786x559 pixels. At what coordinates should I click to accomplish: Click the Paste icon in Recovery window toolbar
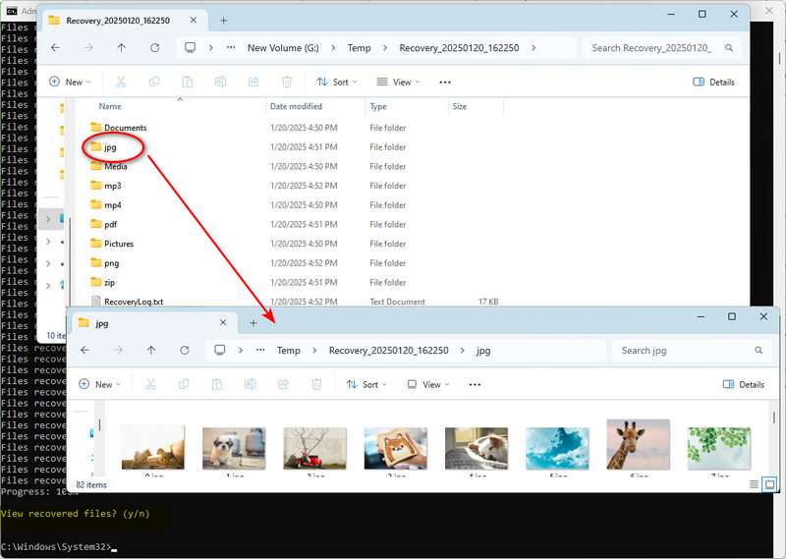[187, 82]
